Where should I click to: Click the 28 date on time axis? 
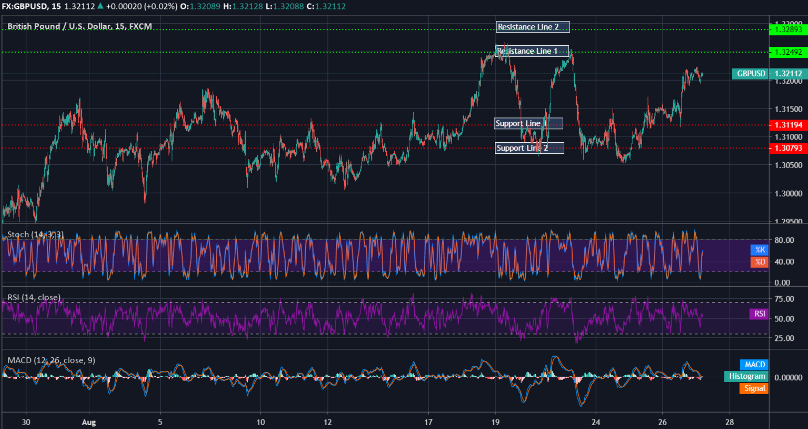730,422
